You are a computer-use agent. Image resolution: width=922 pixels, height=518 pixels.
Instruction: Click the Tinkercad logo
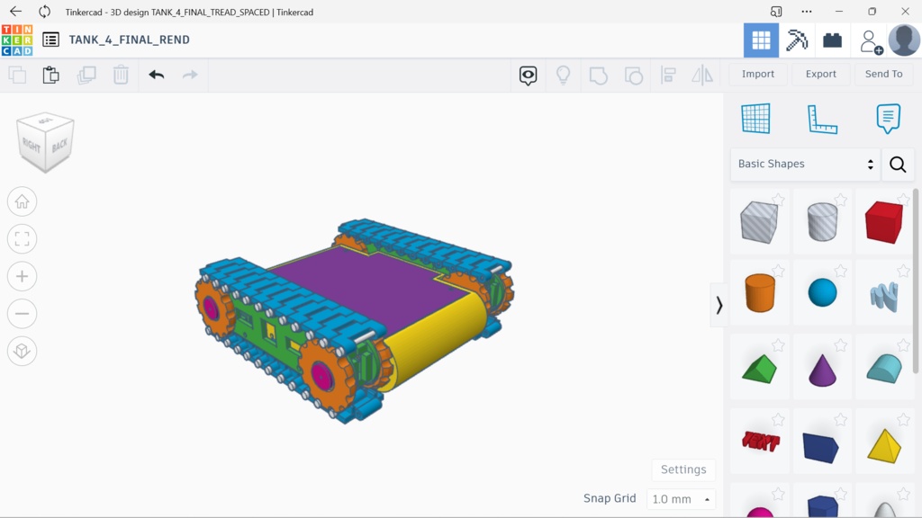pyautogui.click(x=17, y=40)
